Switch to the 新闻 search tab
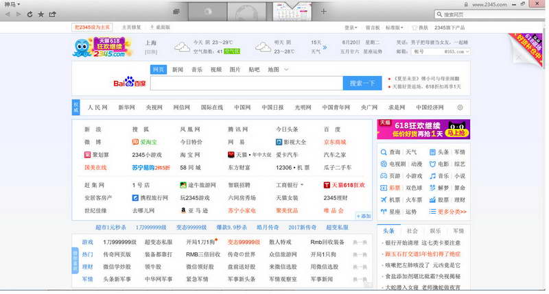Screen dimensions: 549x294 pos(178,70)
